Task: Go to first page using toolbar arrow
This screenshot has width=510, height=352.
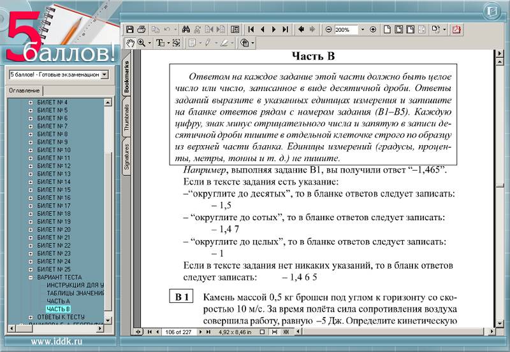Action: coord(251,29)
